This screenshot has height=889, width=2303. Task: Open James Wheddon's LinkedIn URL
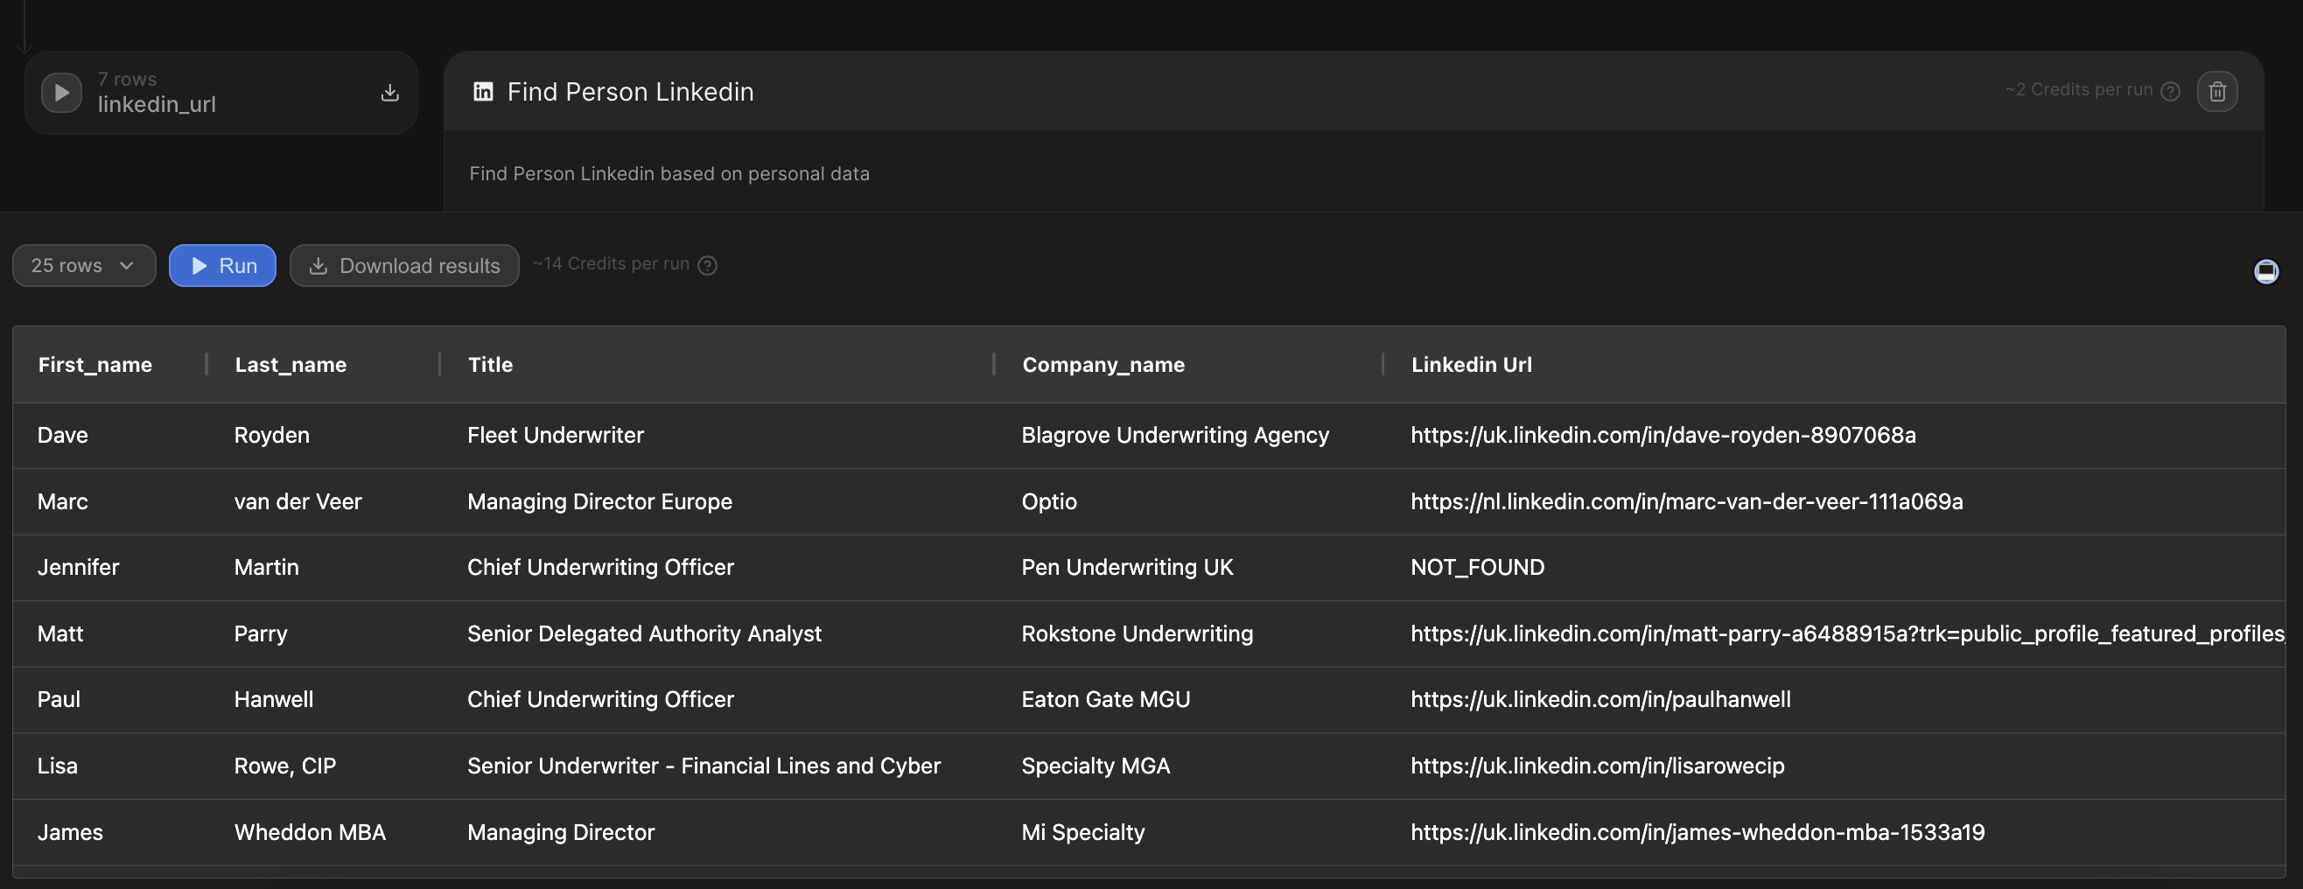point(1697,833)
